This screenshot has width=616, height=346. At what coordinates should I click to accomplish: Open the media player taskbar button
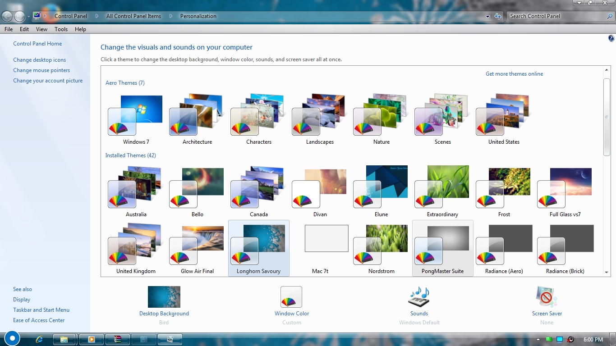click(x=92, y=339)
